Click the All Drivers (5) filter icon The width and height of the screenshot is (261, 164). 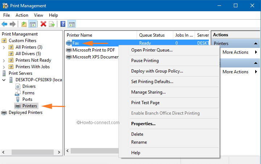[x=11, y=54]
